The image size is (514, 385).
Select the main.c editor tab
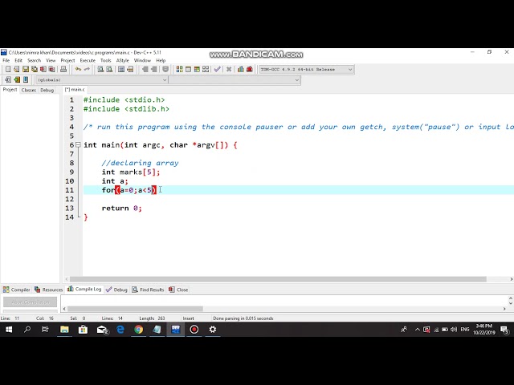[75, 89]
